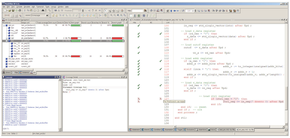
Task: Click the branch checkmark beside line 116
Action: click(x=161, y=69)
